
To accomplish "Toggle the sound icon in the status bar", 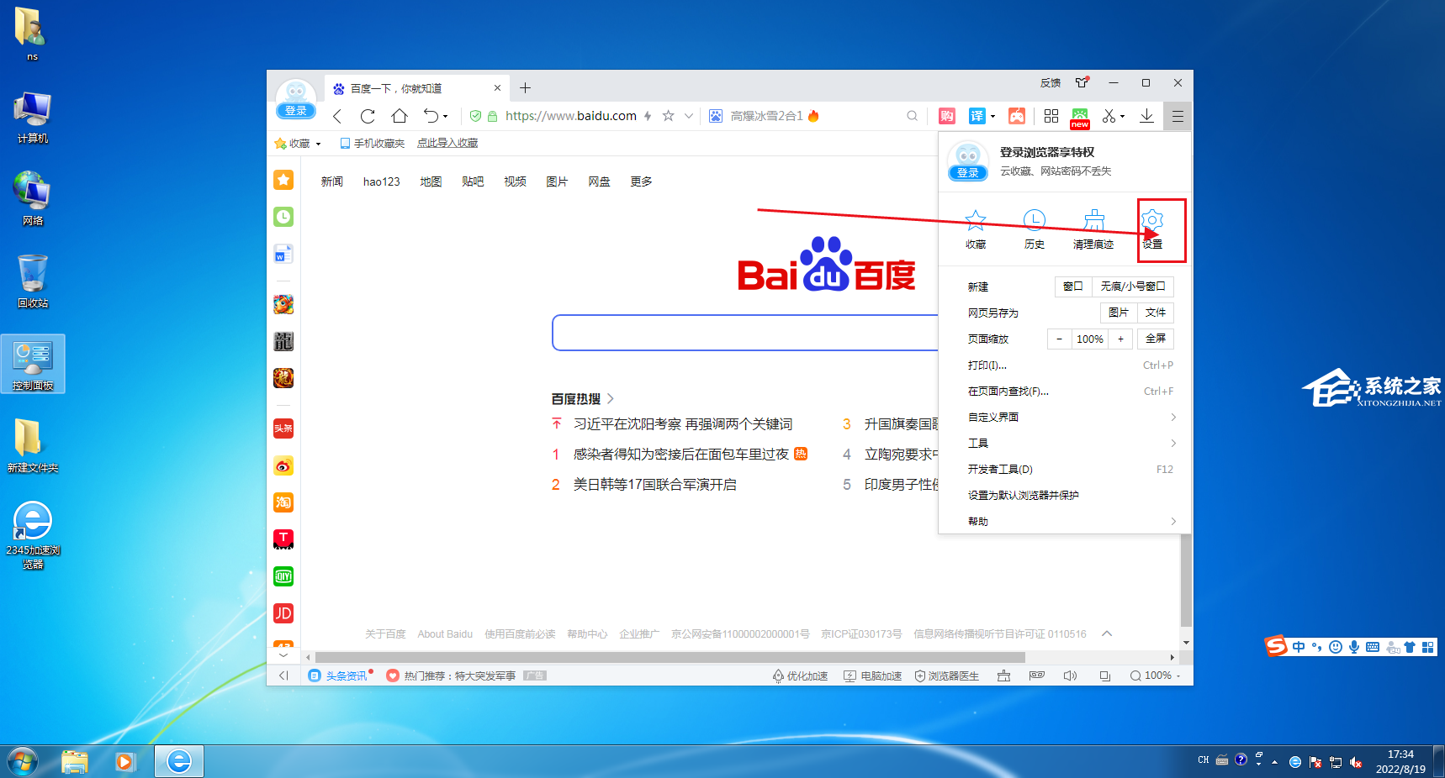I will 1070,675.
